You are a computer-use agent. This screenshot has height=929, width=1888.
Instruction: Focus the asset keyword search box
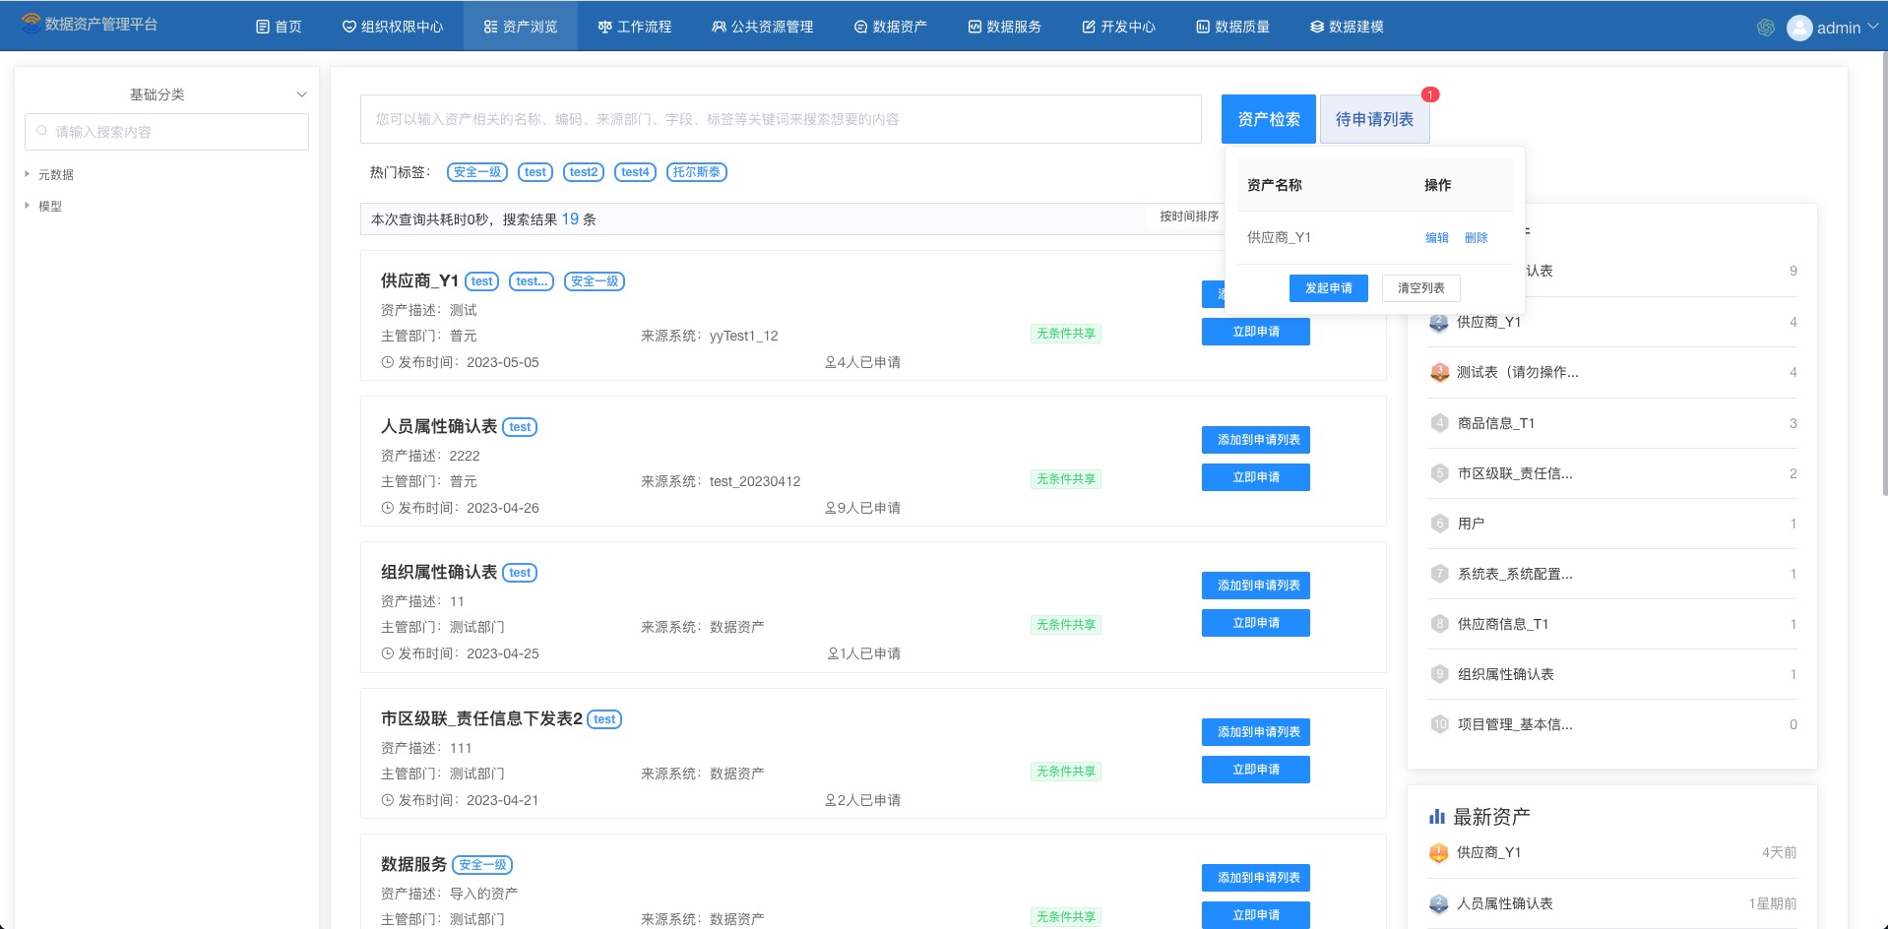[781, 119]
